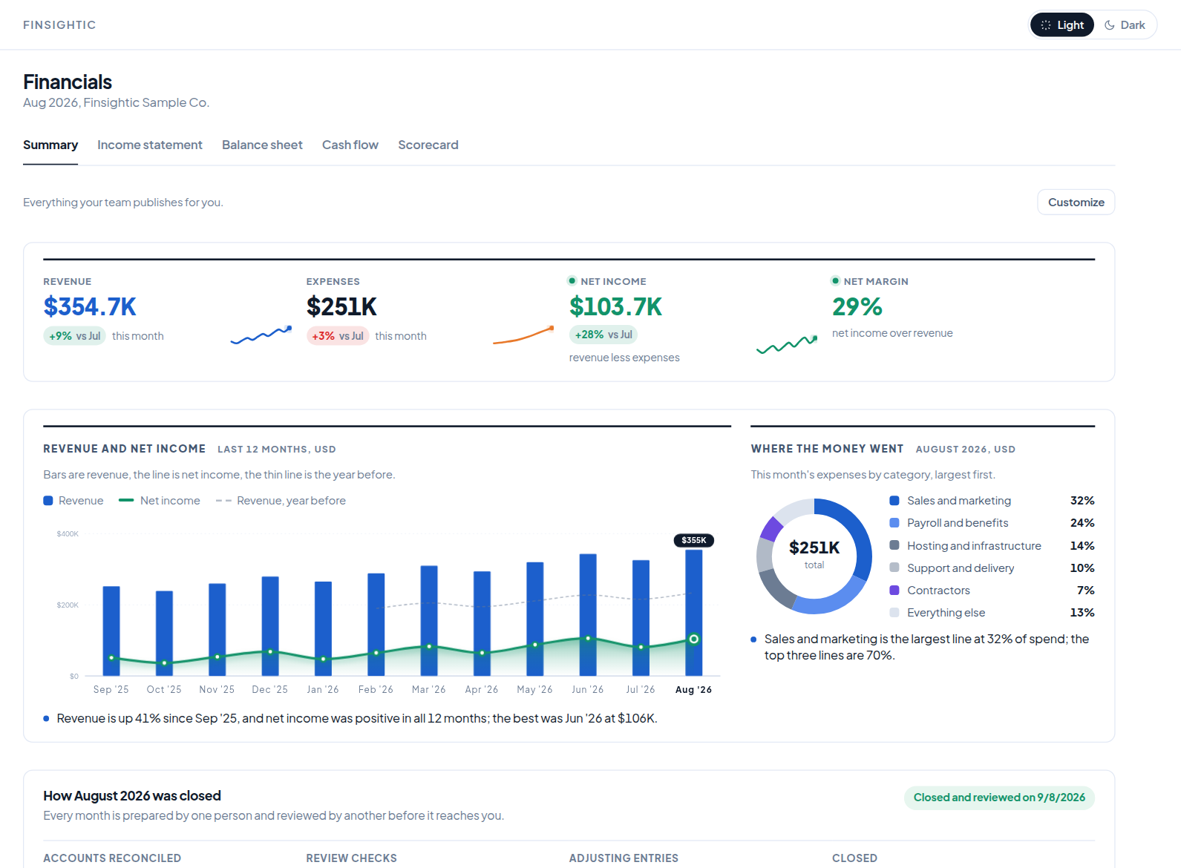Click the $251K expenses value
The image size is (1181, 868).
coord(341,306)
